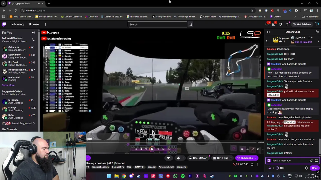Open the Twitch home logo
This screenshot has width=321, height=180.
4,24
